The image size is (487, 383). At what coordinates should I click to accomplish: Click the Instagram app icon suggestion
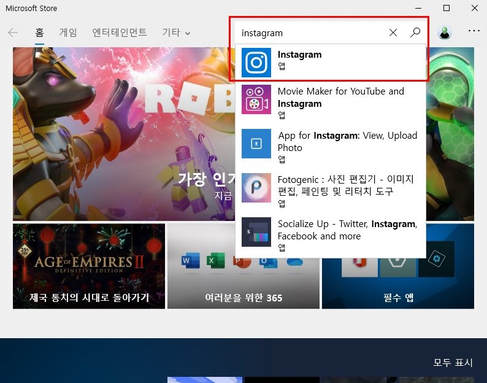click(256, 63)
